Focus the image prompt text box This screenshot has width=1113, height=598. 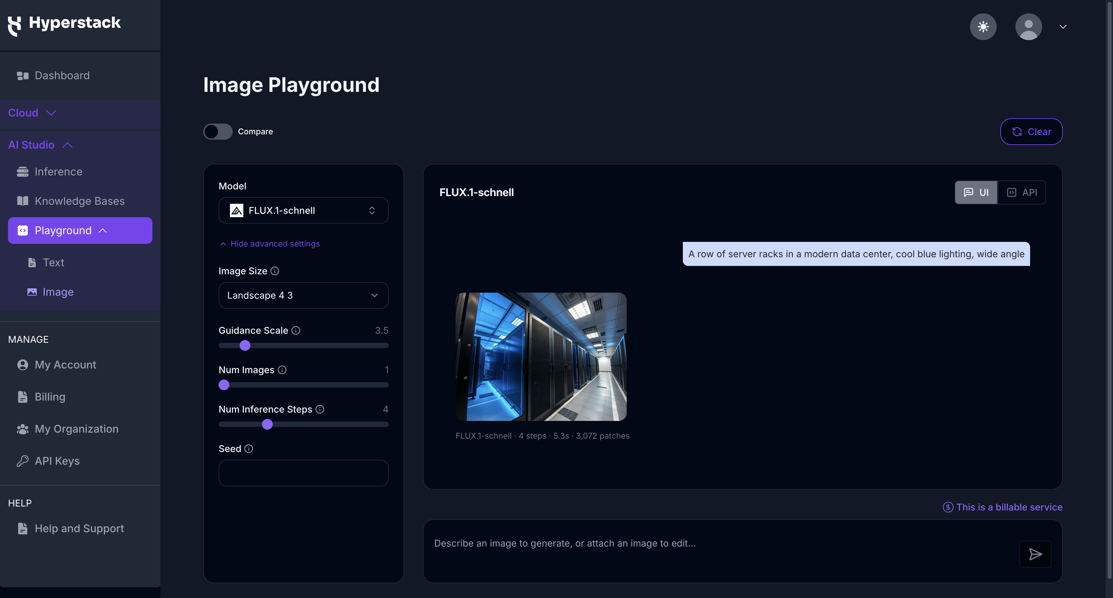pos(722,551)
